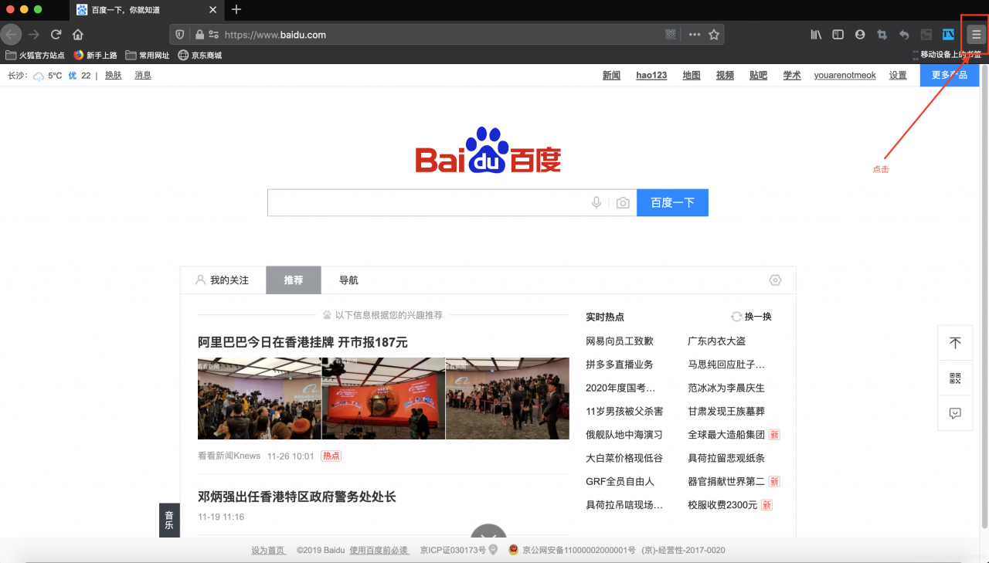989x563 pixels.
Task: Go back with the back arrow
Action: tap(11, 34)
